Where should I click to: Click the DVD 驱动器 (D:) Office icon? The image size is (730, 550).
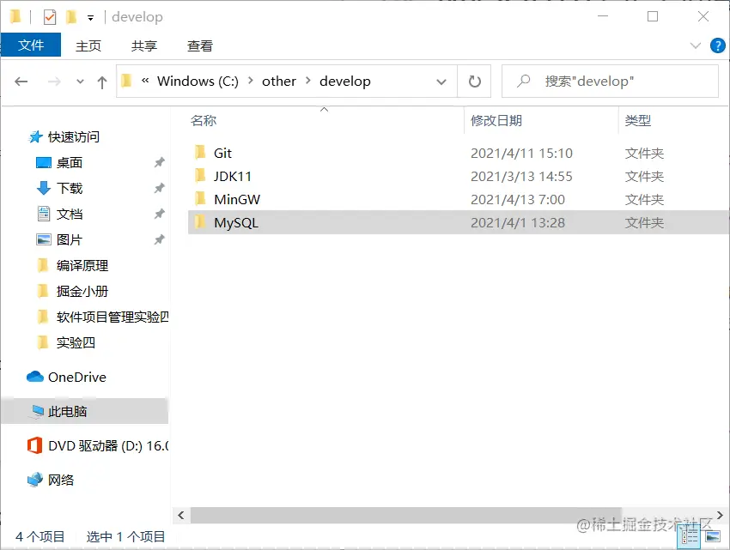[34, 445]
